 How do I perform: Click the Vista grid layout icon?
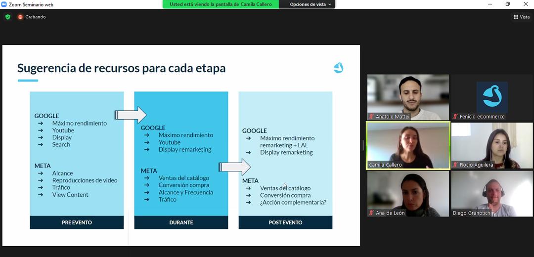tap(515, 17)
